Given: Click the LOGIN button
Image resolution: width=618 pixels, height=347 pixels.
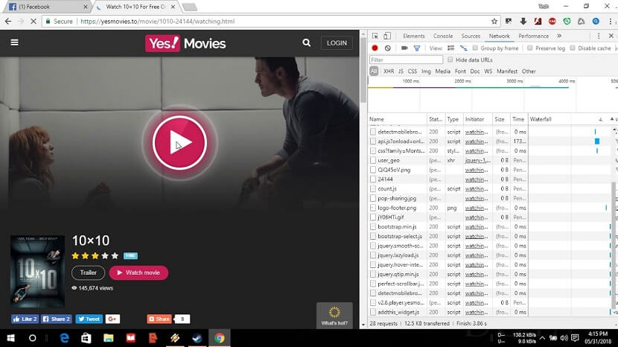Looking at the screenshot, I should (x=337, y=43).
